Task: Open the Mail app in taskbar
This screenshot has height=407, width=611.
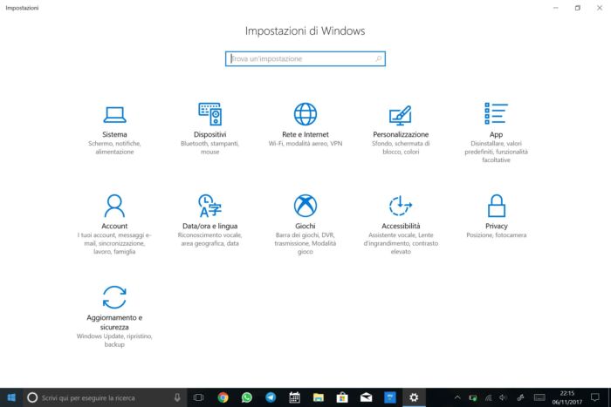Action: (x=366, y=397)
